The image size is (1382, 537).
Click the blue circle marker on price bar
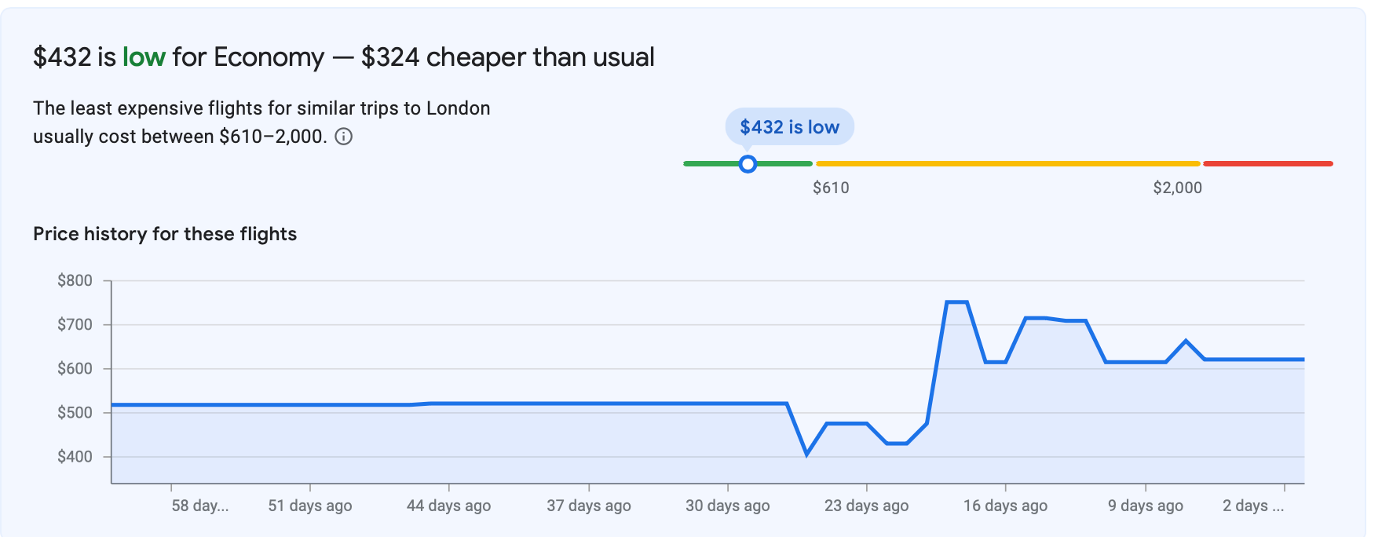(x=748, y=163)
